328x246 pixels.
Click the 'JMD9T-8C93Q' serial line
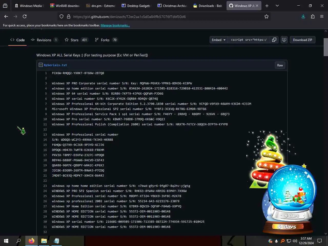coord(78,176)
